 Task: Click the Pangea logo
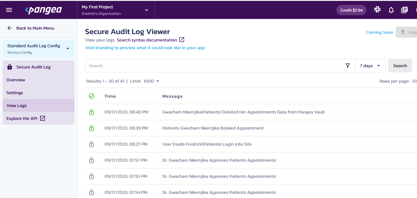point(44,10)
